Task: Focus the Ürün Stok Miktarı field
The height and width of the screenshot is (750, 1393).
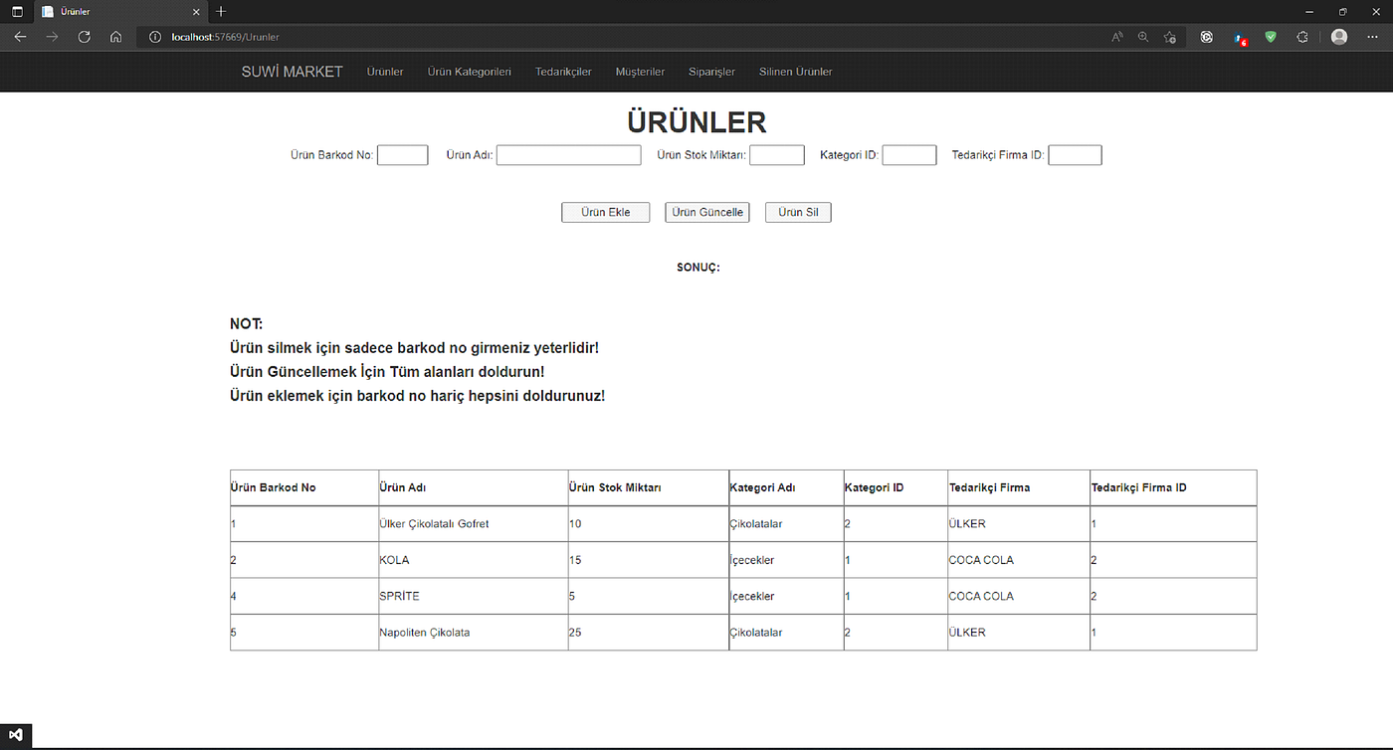Action: [x=777, y=155]
